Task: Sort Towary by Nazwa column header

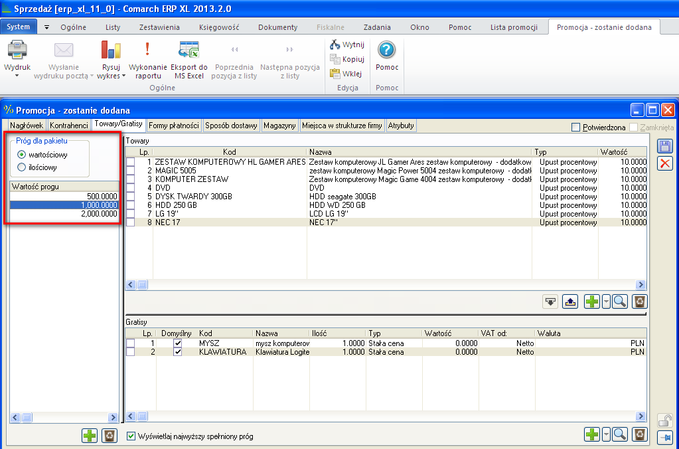Action: 419,152
